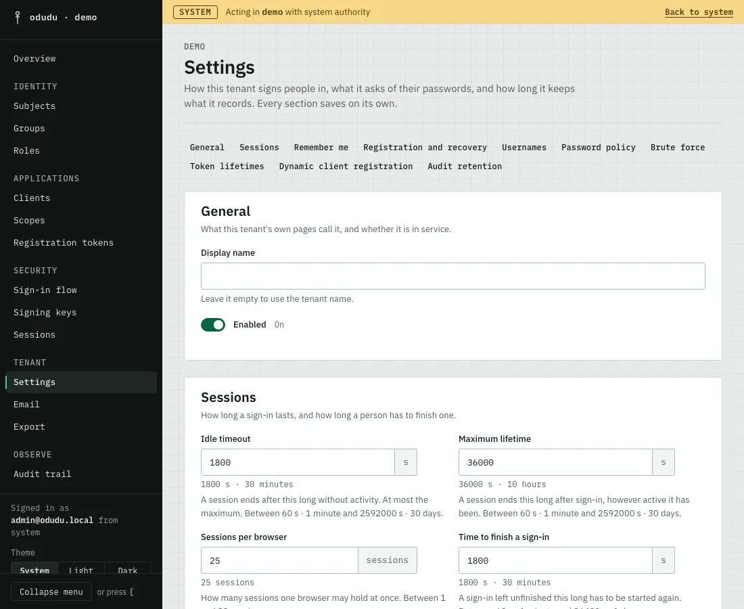Click the Idle timeout field
Screen dimensions: 744x609
point(298,462)
